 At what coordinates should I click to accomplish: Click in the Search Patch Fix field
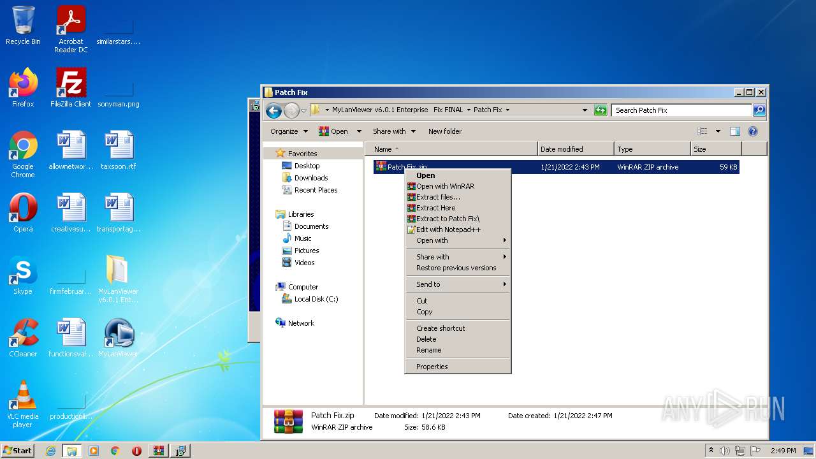681,110
